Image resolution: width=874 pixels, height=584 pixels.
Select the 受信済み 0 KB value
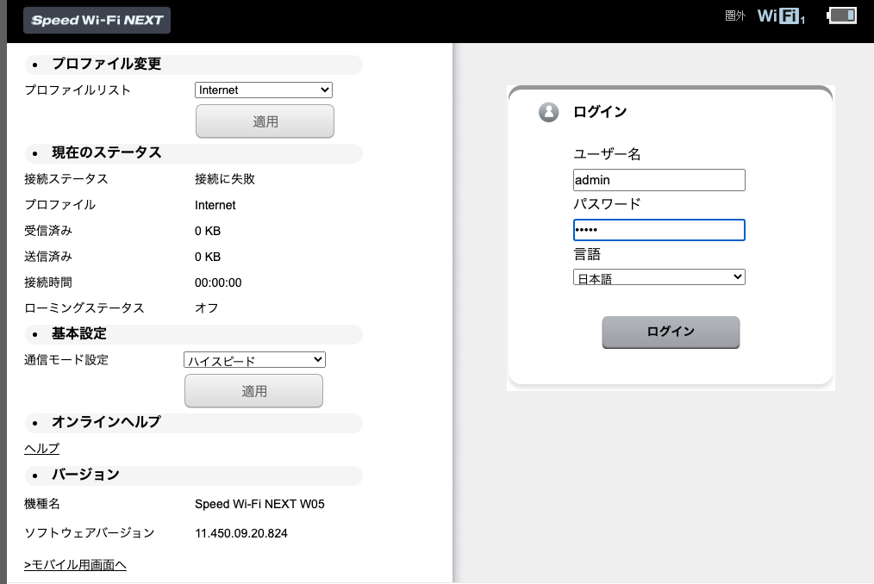pos(208,231)
